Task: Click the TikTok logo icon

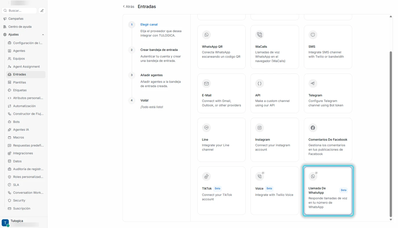Action: coord(206,176)
